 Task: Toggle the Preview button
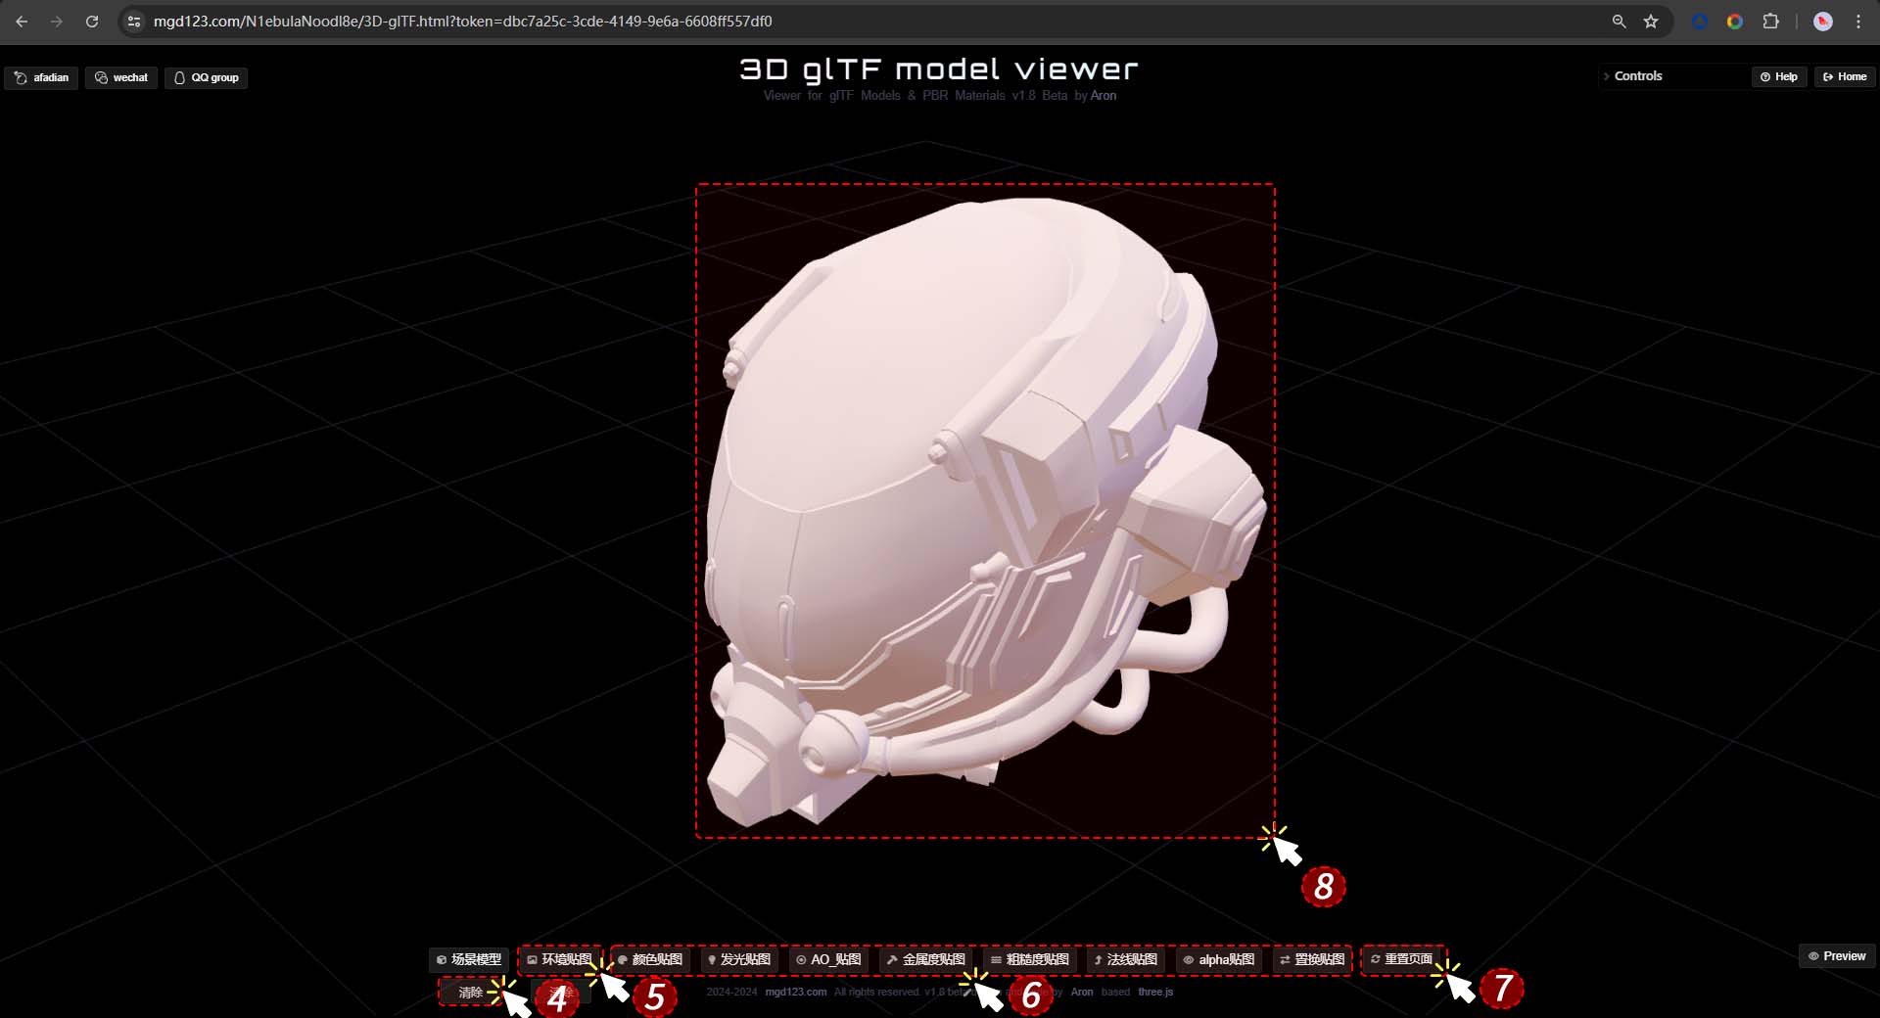click(x=1837, y=955)
